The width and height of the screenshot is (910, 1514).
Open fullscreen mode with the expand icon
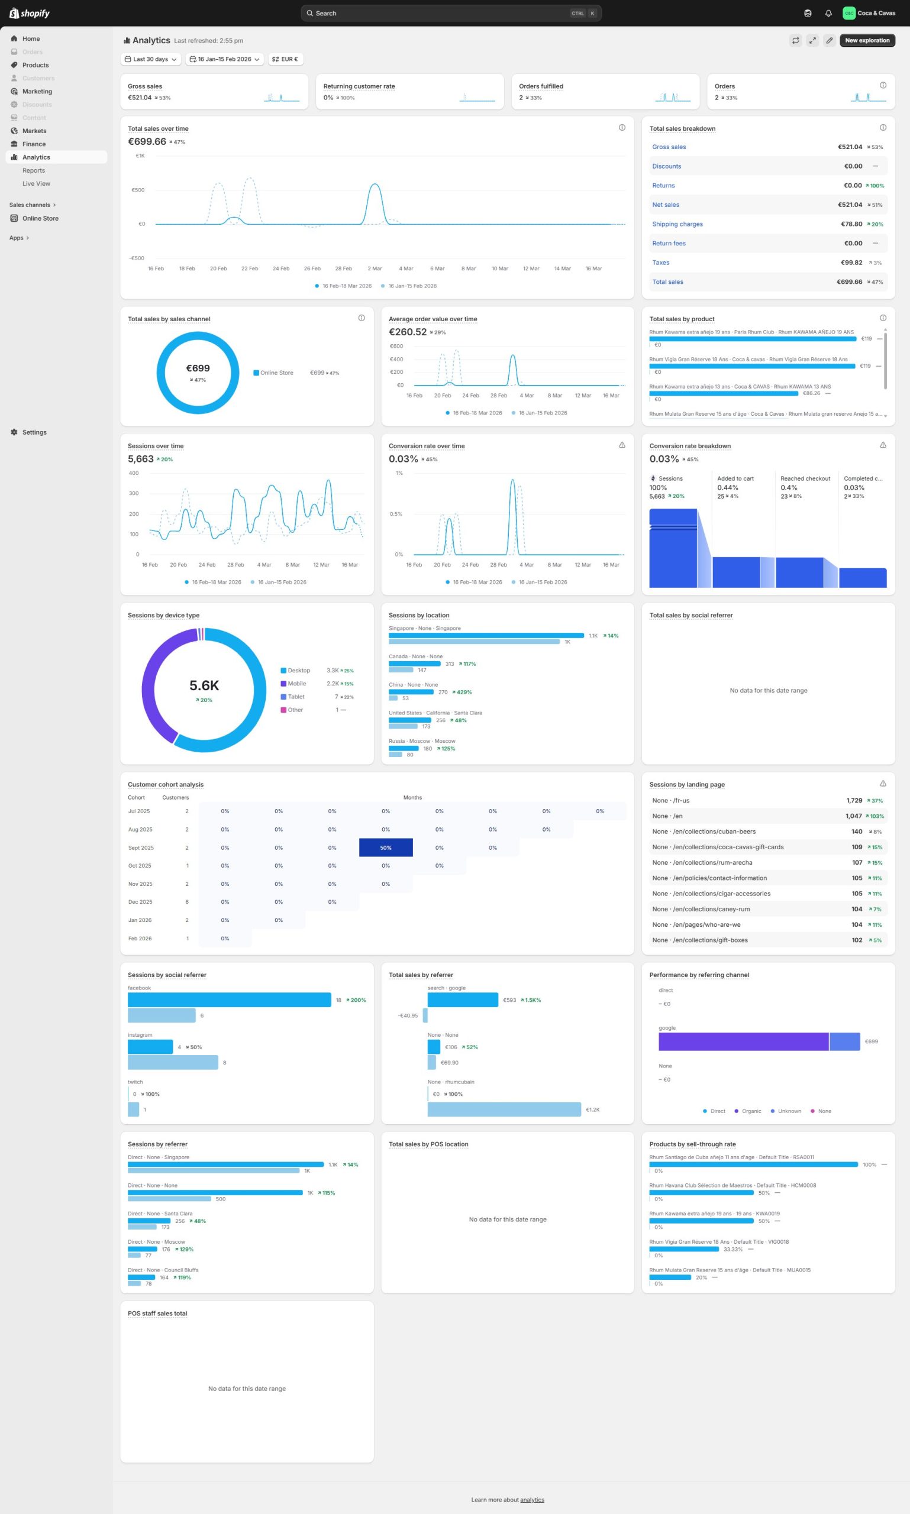[812, 40]
